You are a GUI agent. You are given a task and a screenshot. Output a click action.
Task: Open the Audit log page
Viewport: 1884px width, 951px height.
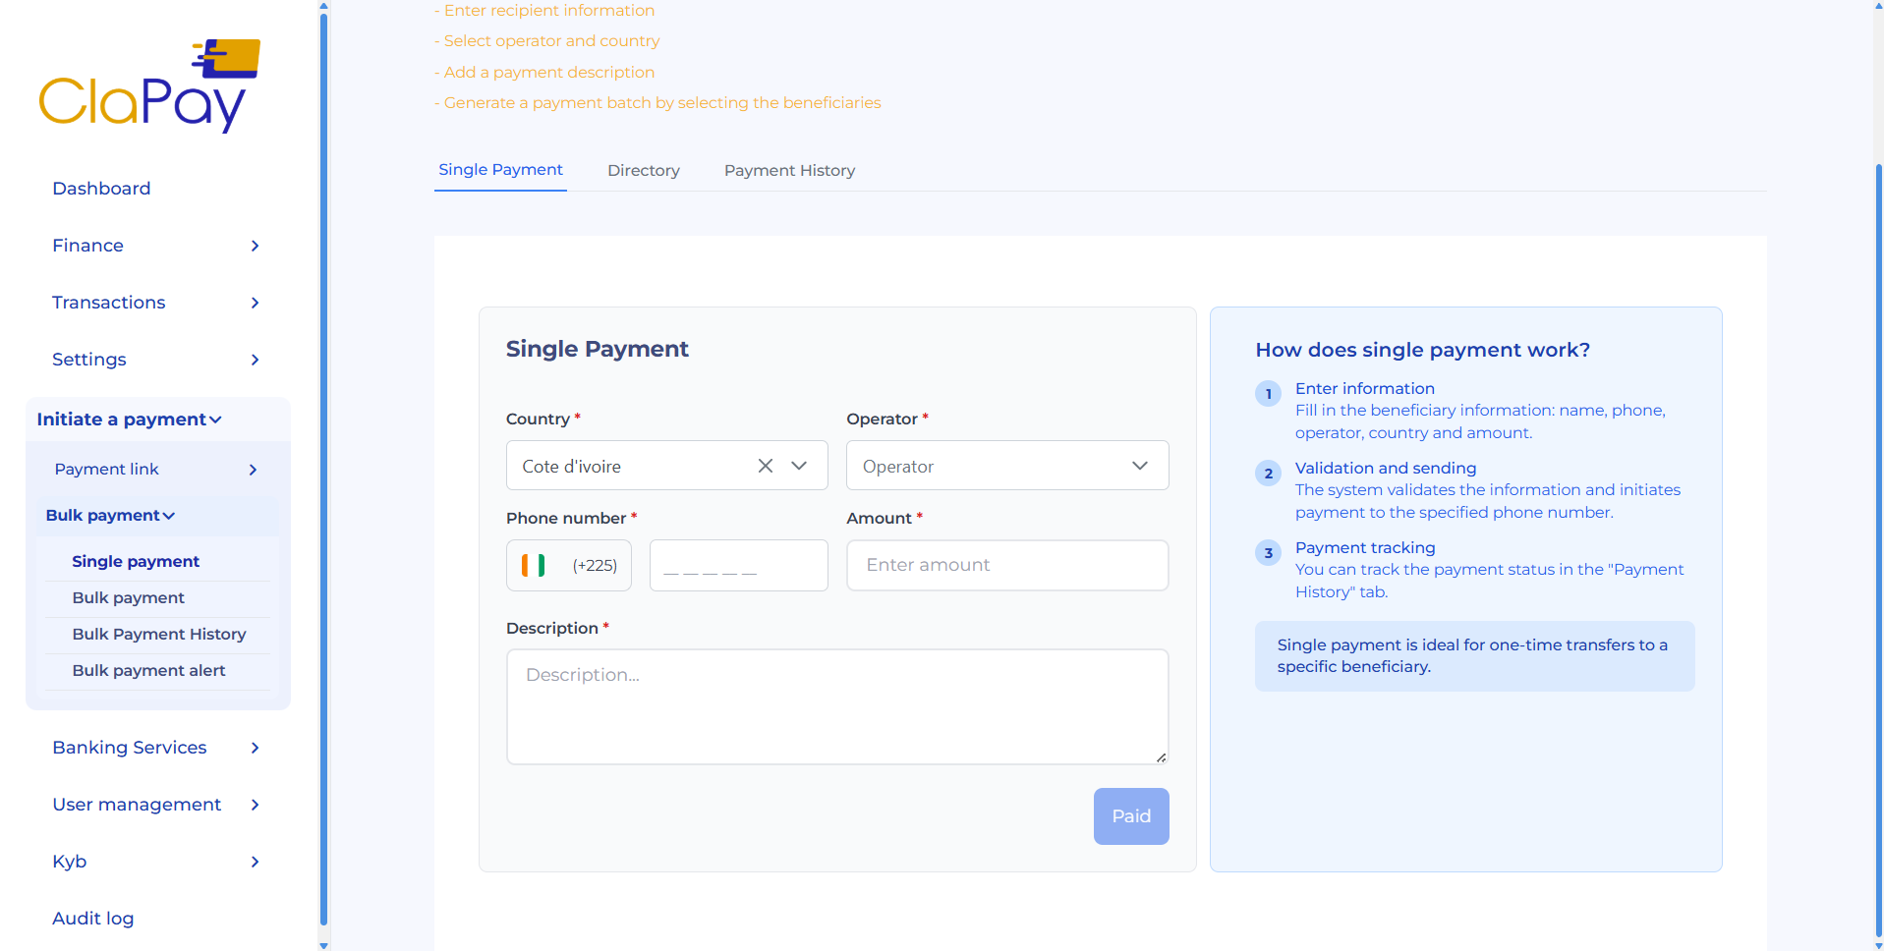[x=92, y=919]
